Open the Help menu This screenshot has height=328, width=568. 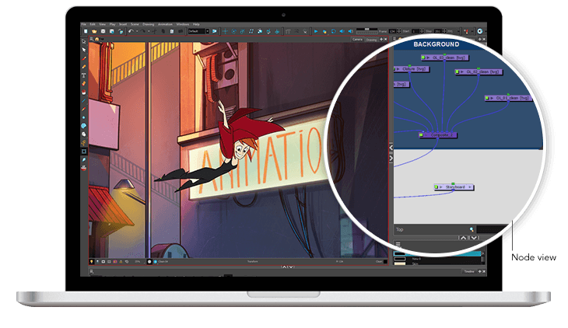tap(196, 24)
